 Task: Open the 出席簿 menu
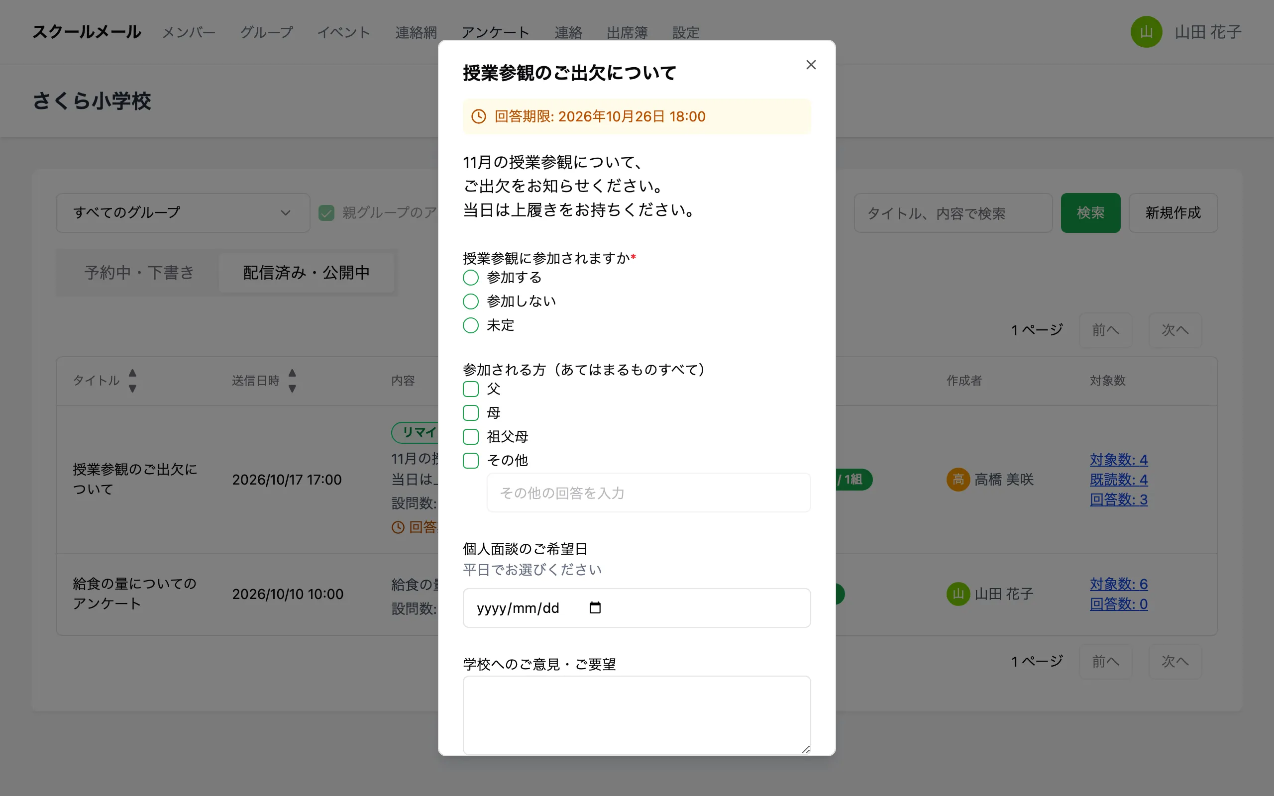[x=627, y=33]
